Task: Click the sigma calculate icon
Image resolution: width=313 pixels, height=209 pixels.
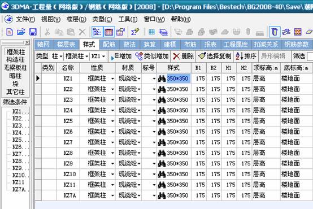Action: [x=135, y=32]
